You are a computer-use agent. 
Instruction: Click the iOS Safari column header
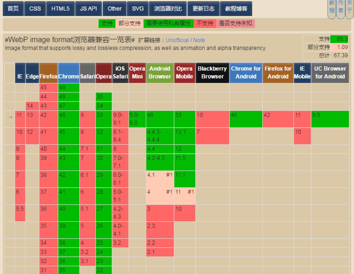coord(120,73)
